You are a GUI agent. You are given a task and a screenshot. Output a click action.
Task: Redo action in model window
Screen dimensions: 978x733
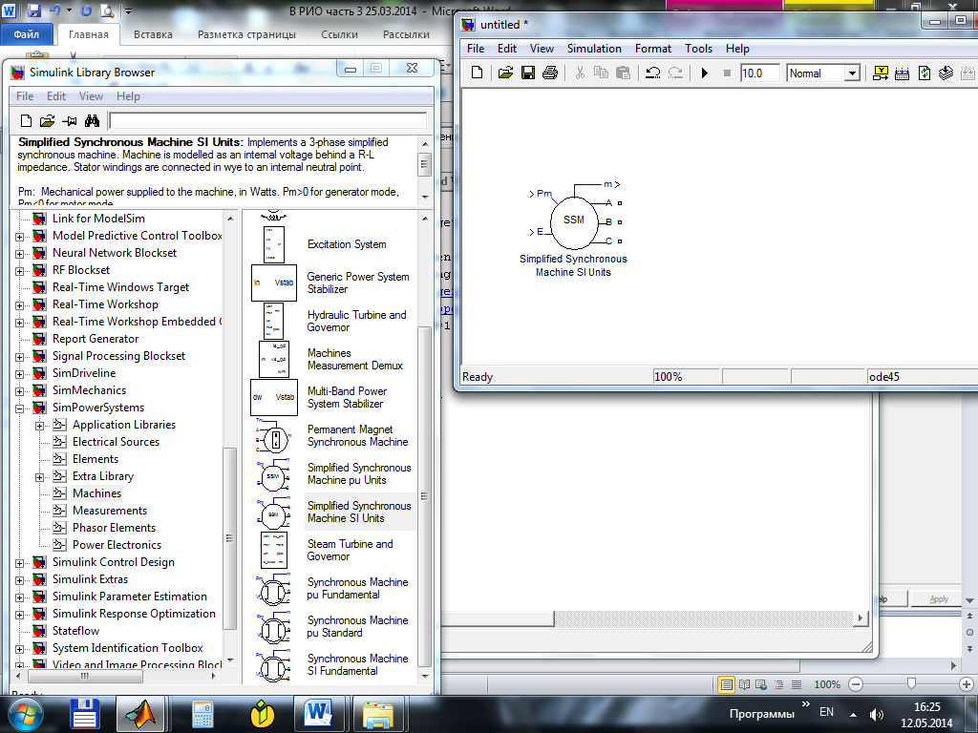(x=675, y=73)
